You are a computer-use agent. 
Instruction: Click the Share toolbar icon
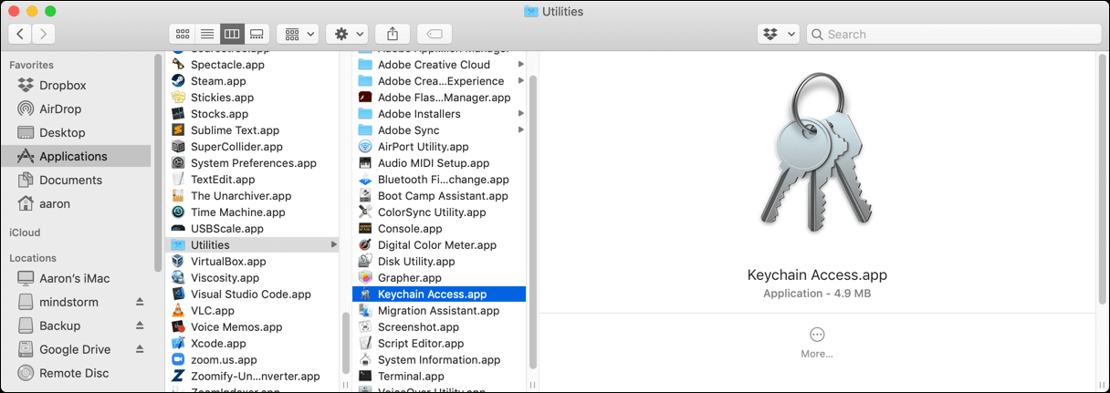tap(393, 34)
